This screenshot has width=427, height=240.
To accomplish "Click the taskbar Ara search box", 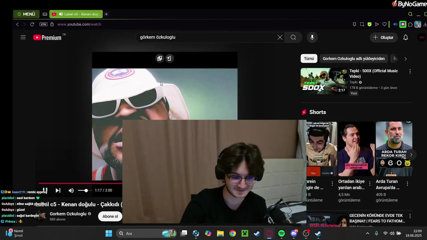I will tap(146, 233).
